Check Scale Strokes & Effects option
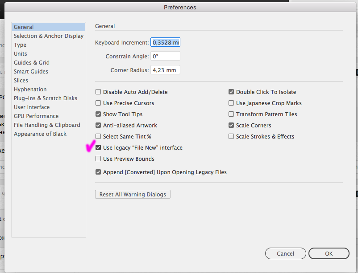This screenshot has width=358, height=273. [231, 137]
